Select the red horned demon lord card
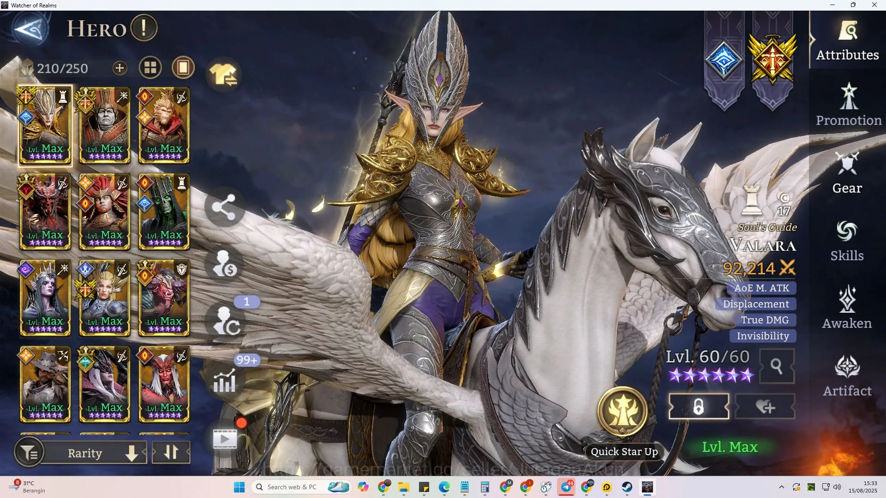Viewport: 886px width, 498px height. 164,385
